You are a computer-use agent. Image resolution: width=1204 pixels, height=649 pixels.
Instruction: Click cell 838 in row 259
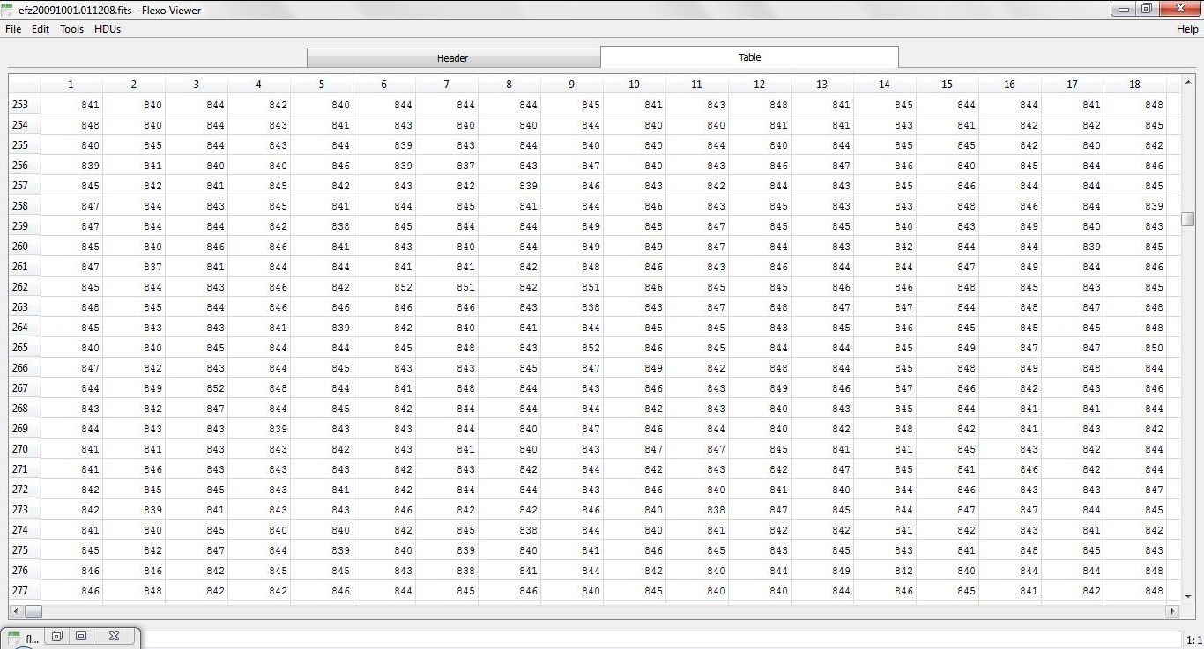[322, 226]
